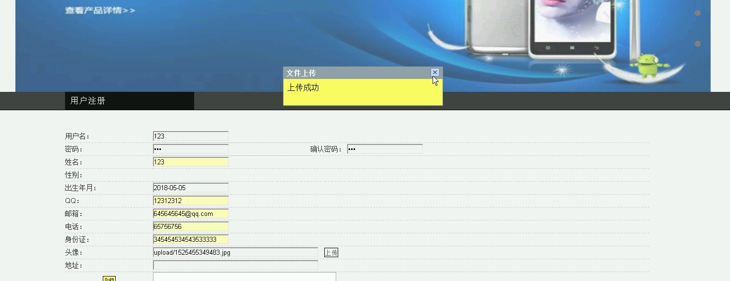Click the Android robot mascot in banner
730x281 pixels.
pyautogui.click(x=649, y=66)
